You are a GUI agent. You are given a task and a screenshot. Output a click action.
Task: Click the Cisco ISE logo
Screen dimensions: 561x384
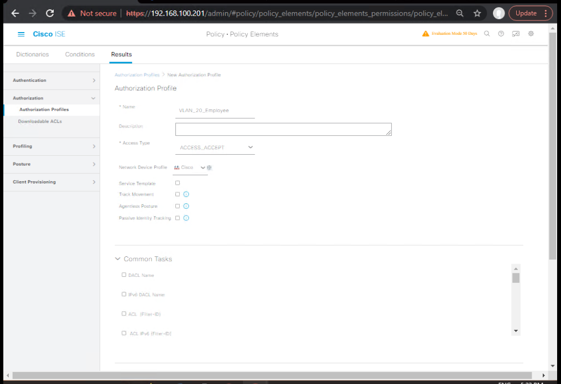(x=49, y=34)
